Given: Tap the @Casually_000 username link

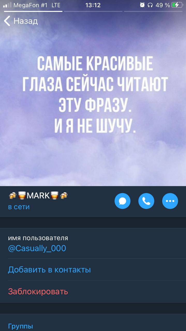Looking at the screenshot, I should tap(37, 248).
